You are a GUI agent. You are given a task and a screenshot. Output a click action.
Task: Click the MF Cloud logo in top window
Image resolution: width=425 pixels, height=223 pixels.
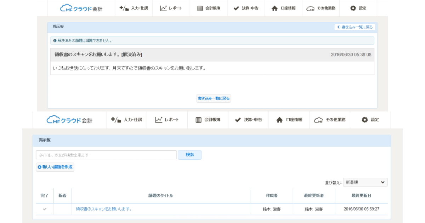tap(81, 8)
